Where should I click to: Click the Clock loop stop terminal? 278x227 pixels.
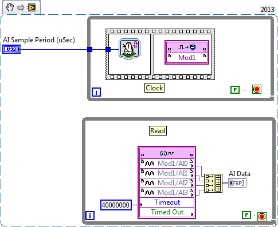click(257, 89)
